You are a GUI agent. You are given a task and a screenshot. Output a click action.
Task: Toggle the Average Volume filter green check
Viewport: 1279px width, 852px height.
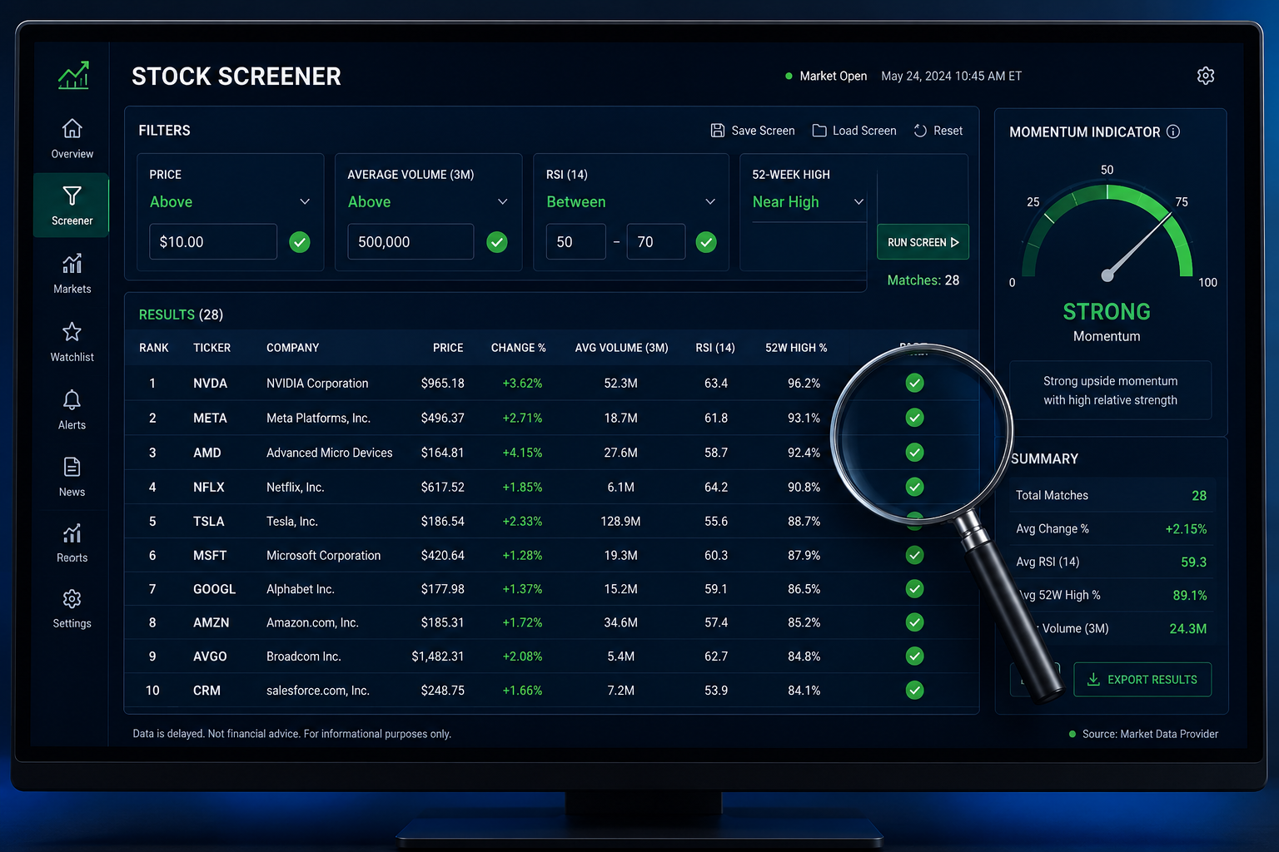pyautogui.click(x=497, y=242)
